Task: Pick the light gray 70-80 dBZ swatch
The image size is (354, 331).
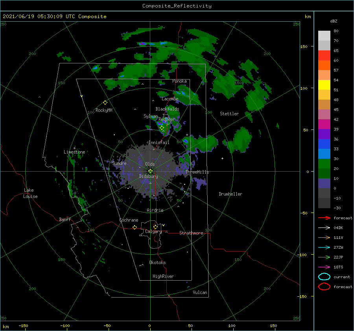Action: (324, 36)
